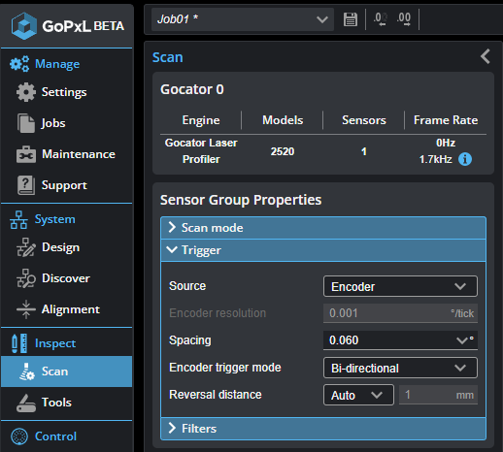Viewport: 503px width, 452px height.
Task: Click the Discover magnifier network icon
Action: tap(26, 278)
